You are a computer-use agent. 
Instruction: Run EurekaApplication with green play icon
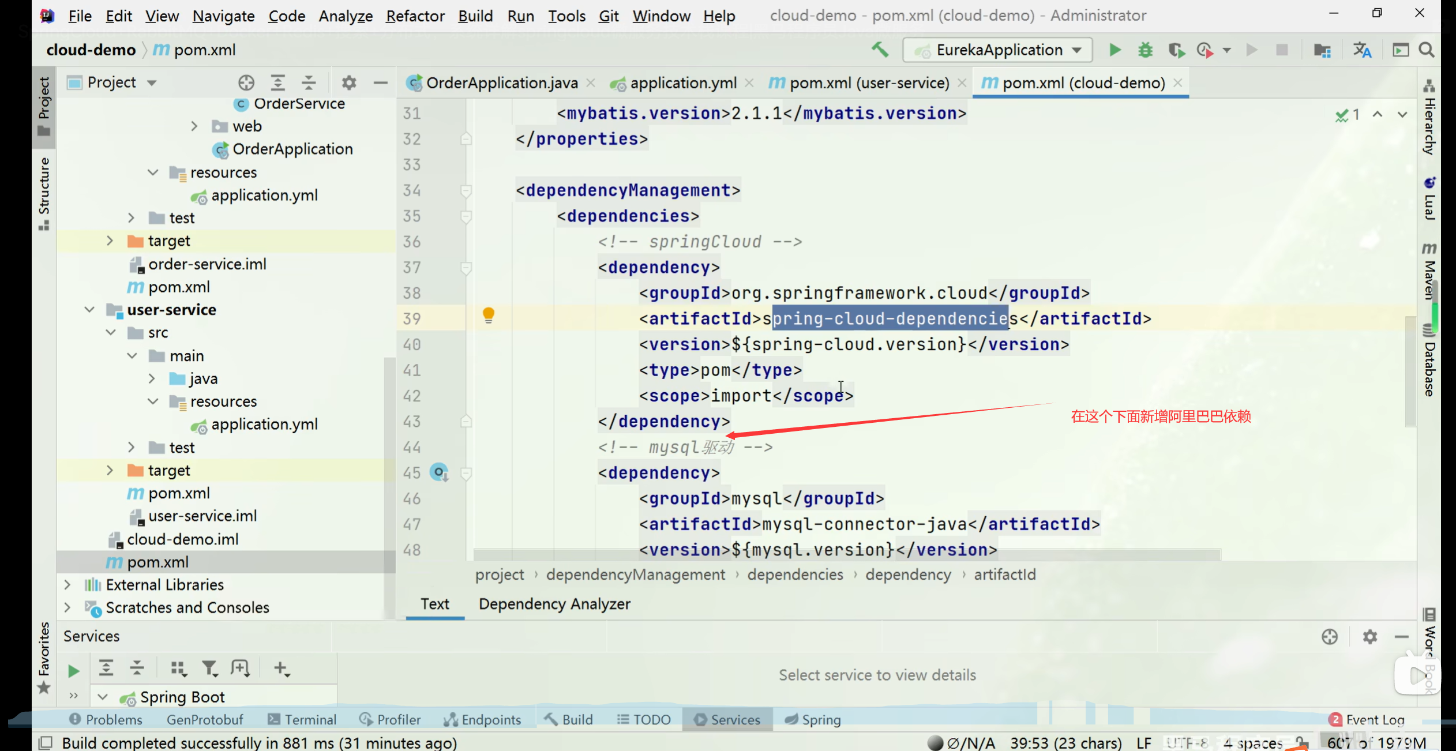(1114, 50)
